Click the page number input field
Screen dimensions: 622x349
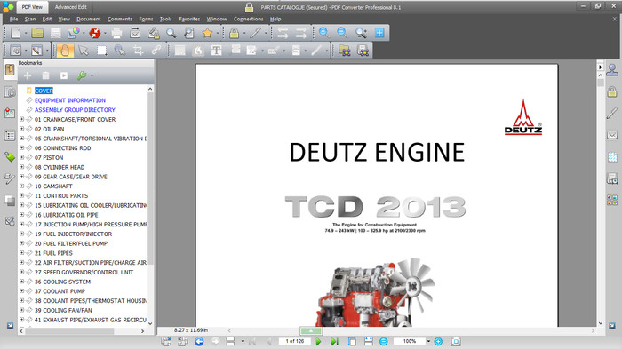(x=295, y=342)
